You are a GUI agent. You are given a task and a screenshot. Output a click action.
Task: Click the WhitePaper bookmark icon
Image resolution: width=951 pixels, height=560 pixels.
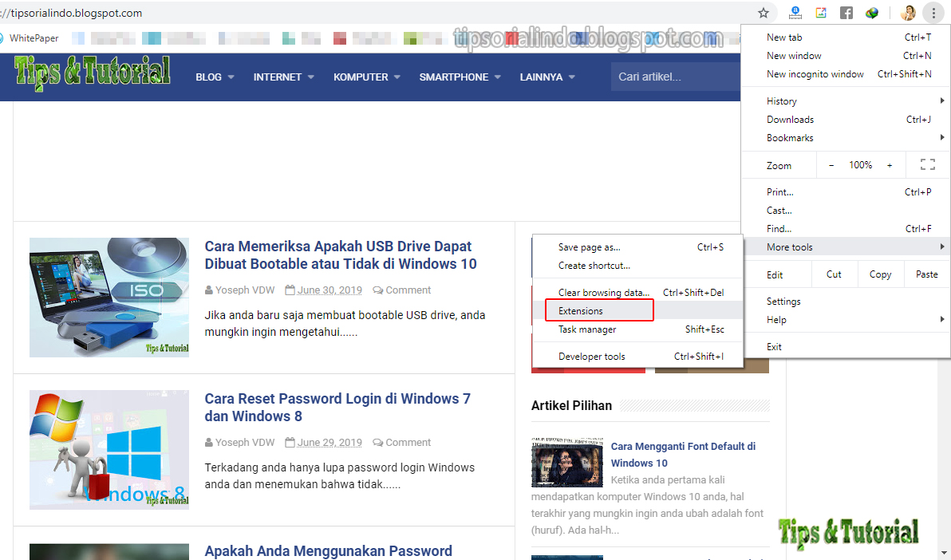10,37
